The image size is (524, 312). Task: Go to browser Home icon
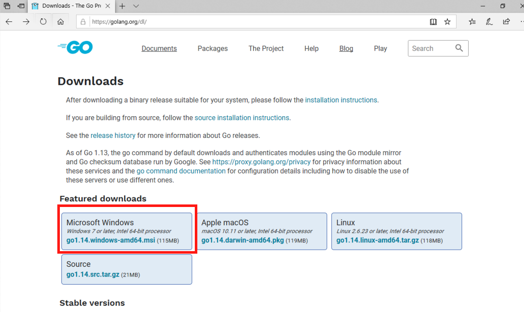pos(60,22)
